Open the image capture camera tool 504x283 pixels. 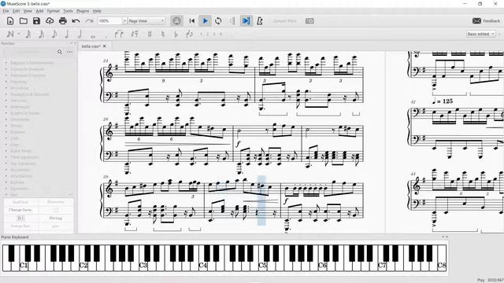(x=309, y=21)
